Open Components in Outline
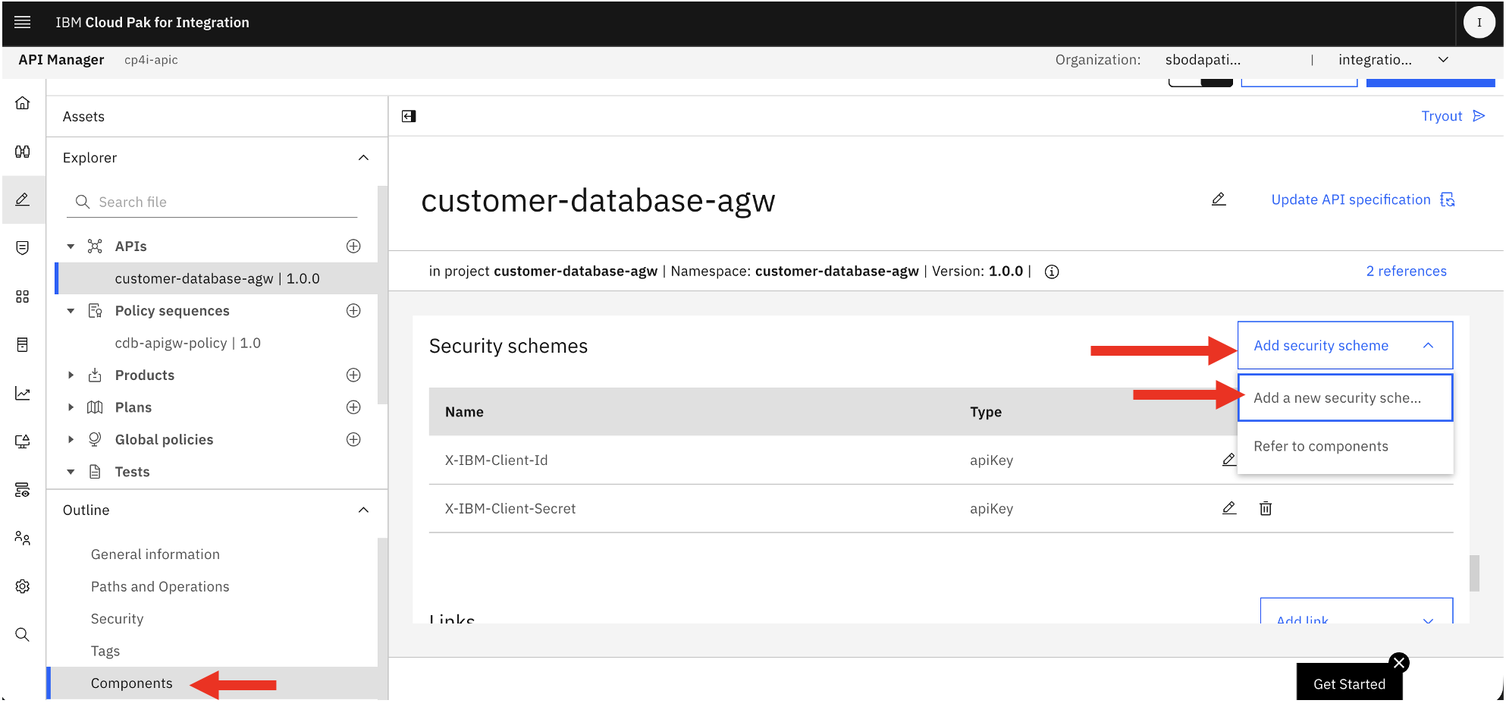Viewport: 1506px width, 716px height. [132, 683]
